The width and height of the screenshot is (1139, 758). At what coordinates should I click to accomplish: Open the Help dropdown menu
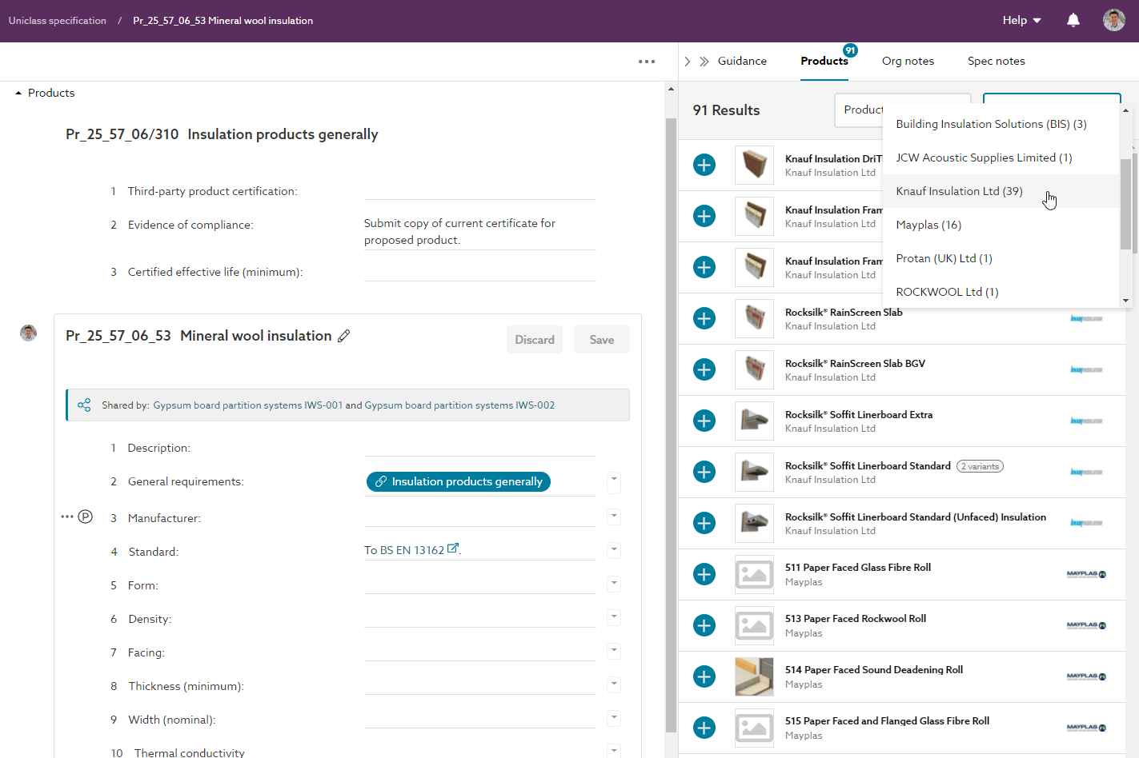tap(1021, 21)
